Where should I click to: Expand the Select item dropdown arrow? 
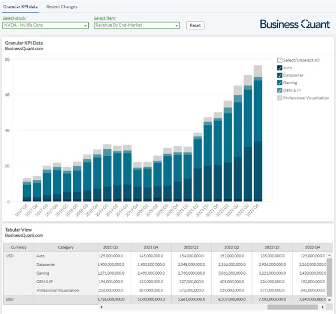(x=176, y=25)
